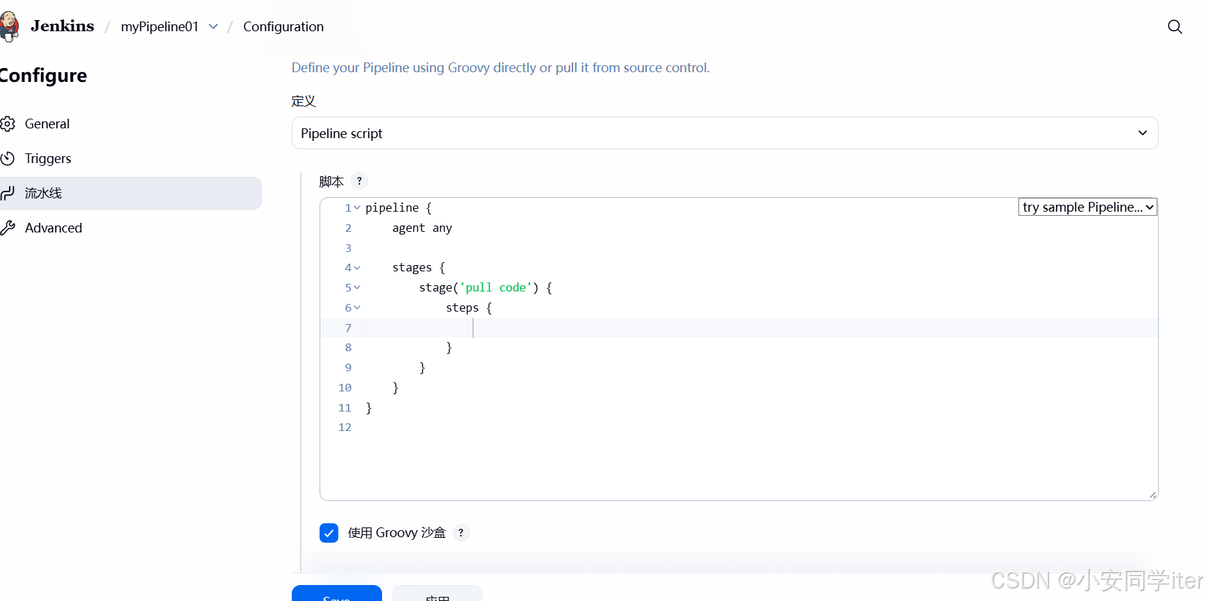Image resolution: width=1206 pixels, height=601 pixels.
Task: Open help icon beside Groovy sandbox
Action: [461, 533]
